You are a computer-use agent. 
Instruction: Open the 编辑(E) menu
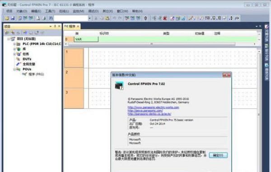[36, 11]
